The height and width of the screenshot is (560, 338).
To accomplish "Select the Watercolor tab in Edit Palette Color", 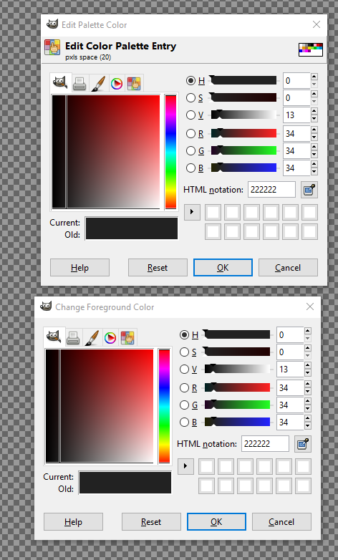I will (x=98, y=84).
